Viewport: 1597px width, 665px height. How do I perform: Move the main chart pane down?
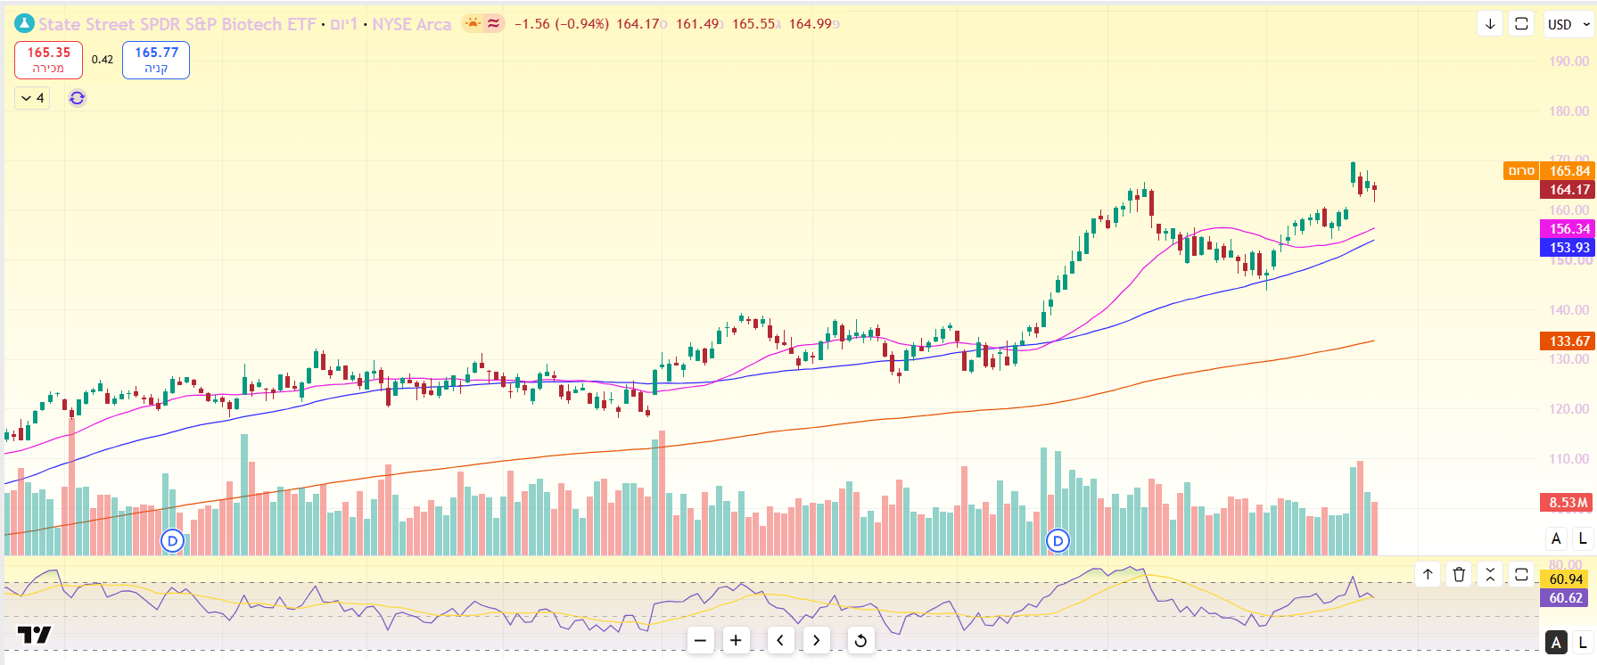pos(1490,24)
